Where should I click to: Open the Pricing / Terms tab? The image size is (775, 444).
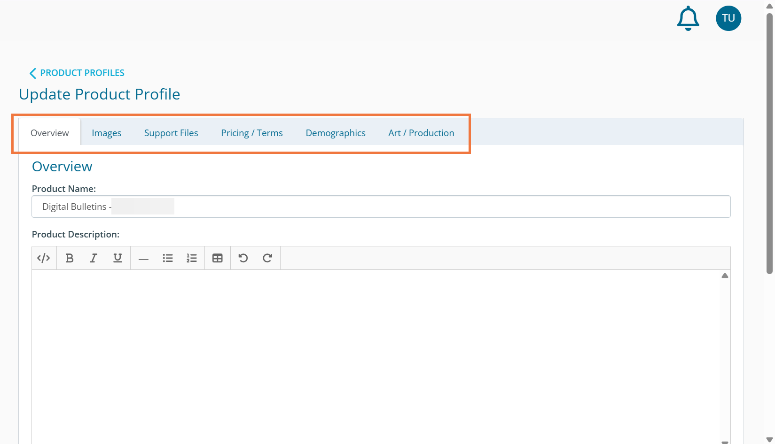tap(252, 133)
